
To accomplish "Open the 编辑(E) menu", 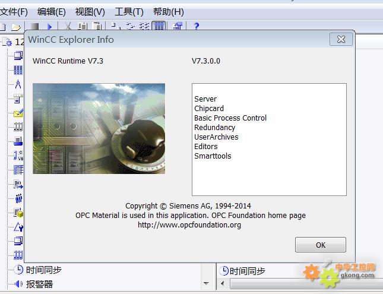I will coord(52,12).
